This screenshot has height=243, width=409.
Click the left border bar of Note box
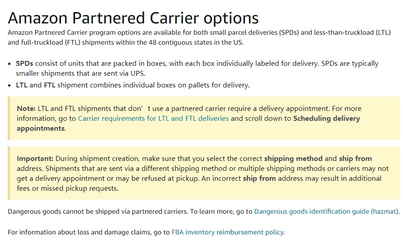[x=9, y=118]
